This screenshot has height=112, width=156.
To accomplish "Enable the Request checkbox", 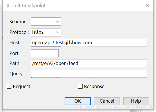I will click(x=9, y=86).
